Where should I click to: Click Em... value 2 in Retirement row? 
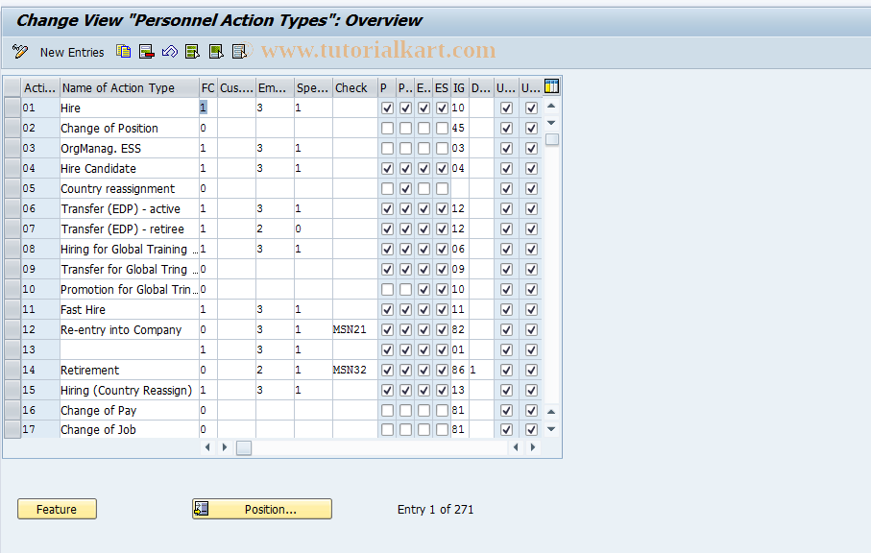point(275,370)
